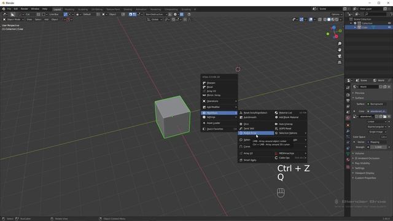Select the Tool properties tab icon
Viewport: 393px width, 221px height.
(x=348, y=88)
